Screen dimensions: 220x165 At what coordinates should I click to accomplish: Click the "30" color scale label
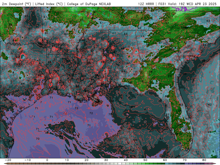[x=106, y=160]
